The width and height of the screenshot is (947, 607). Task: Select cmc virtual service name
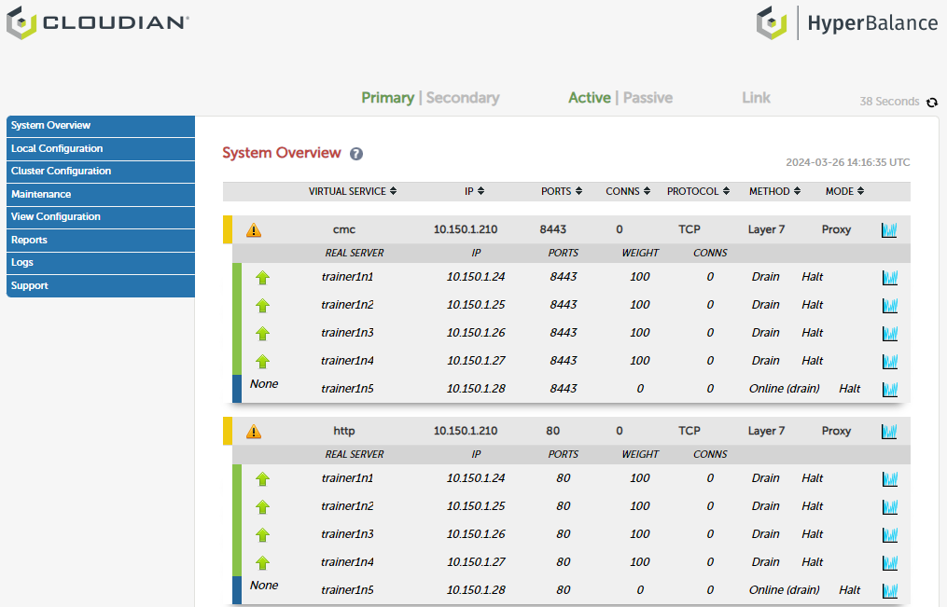click(343, 230)
